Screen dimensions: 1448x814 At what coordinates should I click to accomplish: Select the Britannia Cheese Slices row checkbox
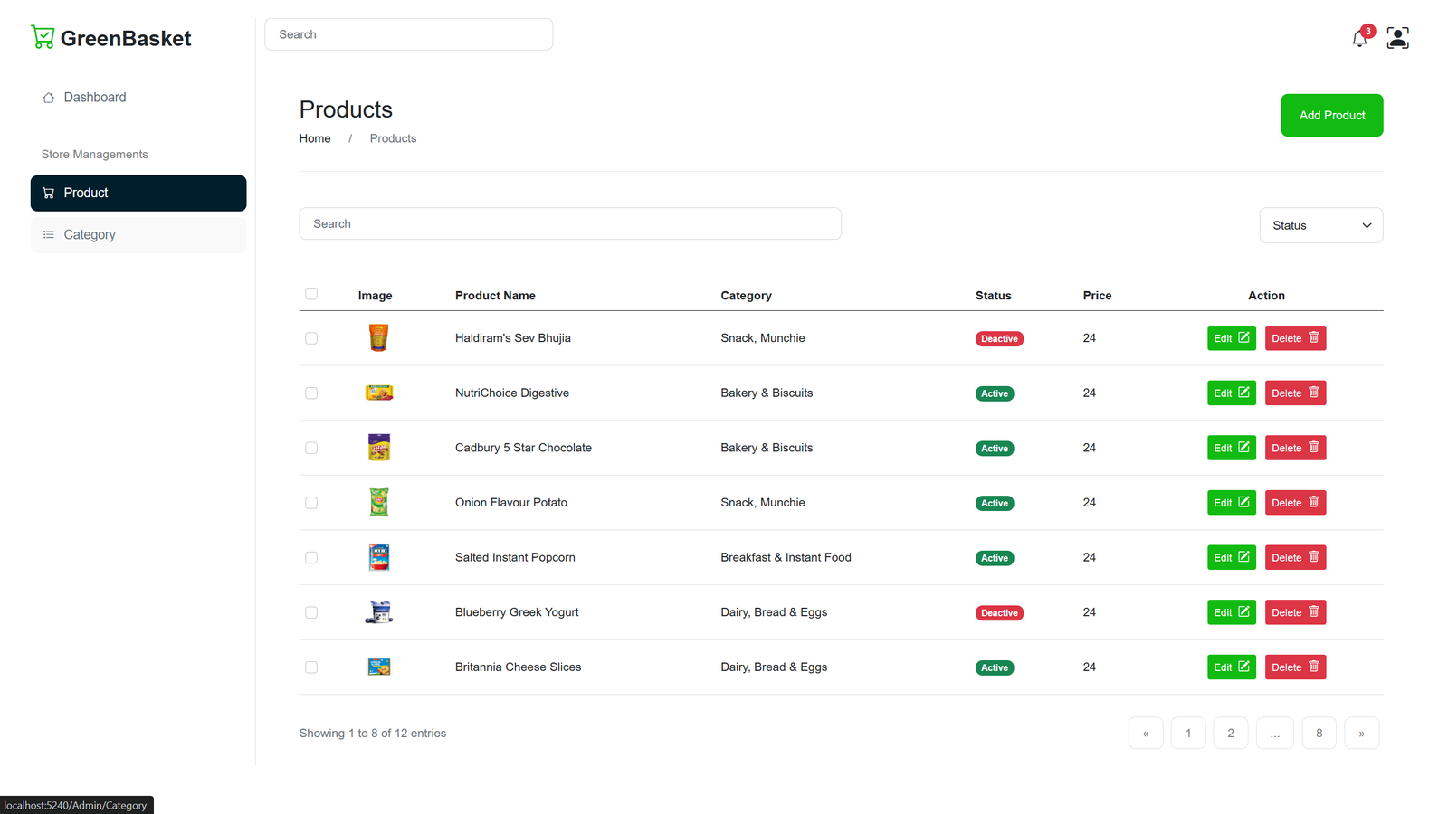[x=311, y=667]
